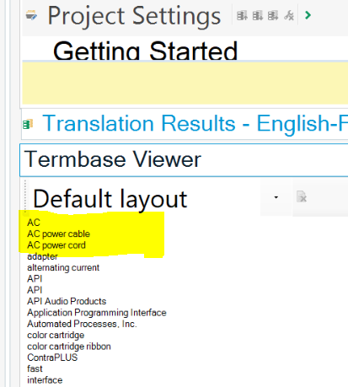This screenshot has height=387, width=348.
Task: Open the Default layout dropdown arrow
Action: click(x=276, y=197)
